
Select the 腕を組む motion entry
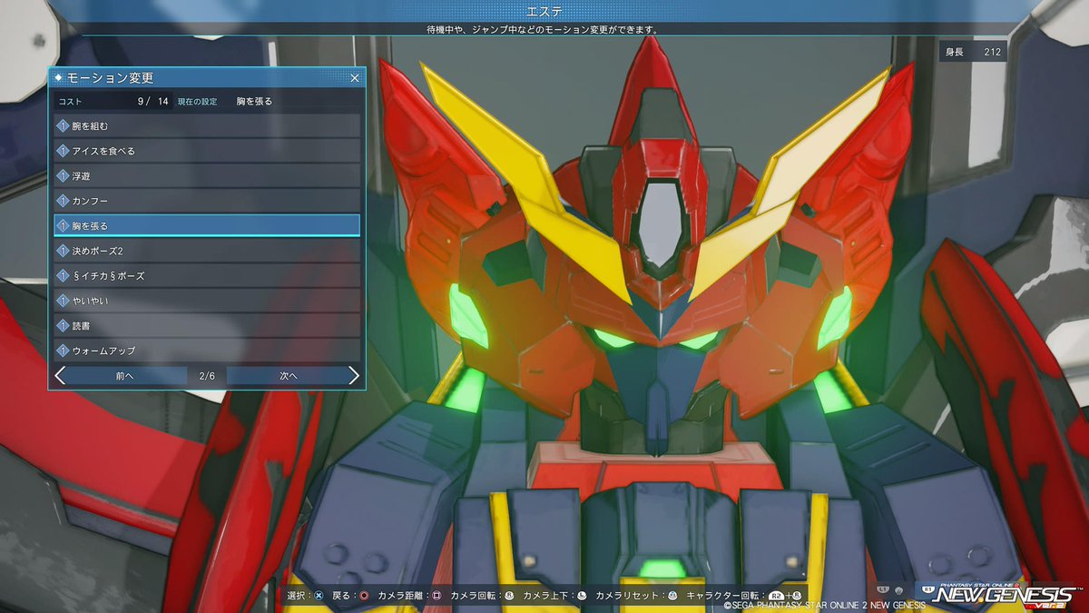click(207, 125)
